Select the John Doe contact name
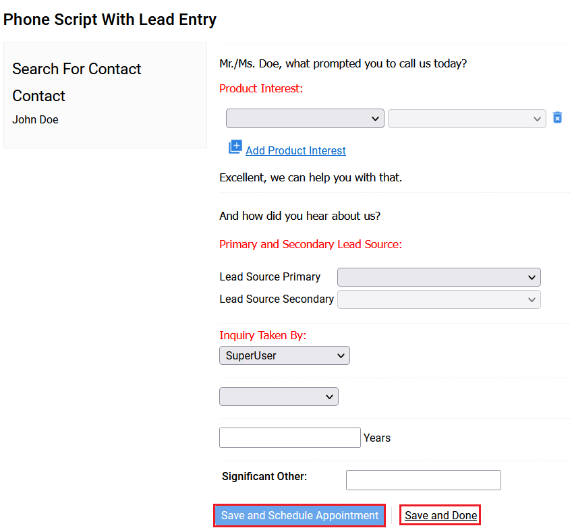The width and height of the screenshot is (570, 528). pos(35,119)
